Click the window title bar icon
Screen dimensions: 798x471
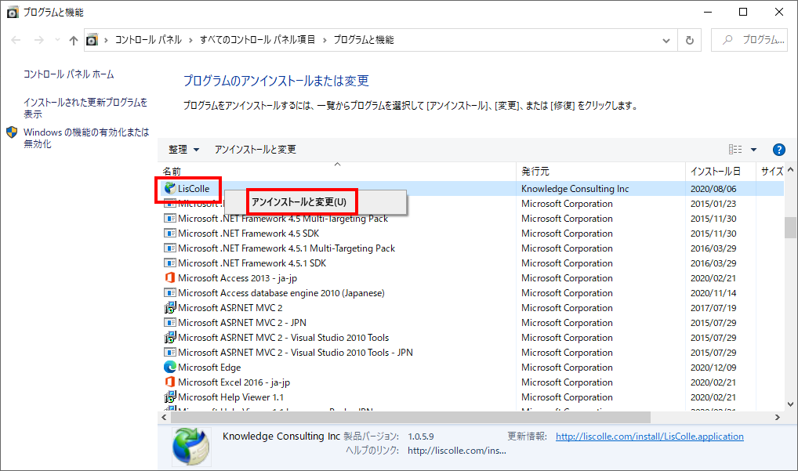pyautogui.click(x=13, y=13)
